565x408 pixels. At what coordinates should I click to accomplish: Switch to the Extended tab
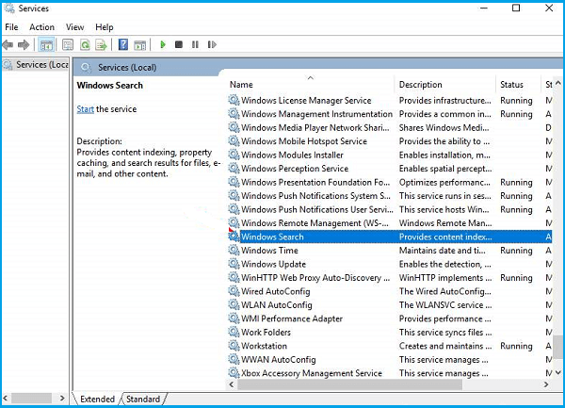click(97, 400)
